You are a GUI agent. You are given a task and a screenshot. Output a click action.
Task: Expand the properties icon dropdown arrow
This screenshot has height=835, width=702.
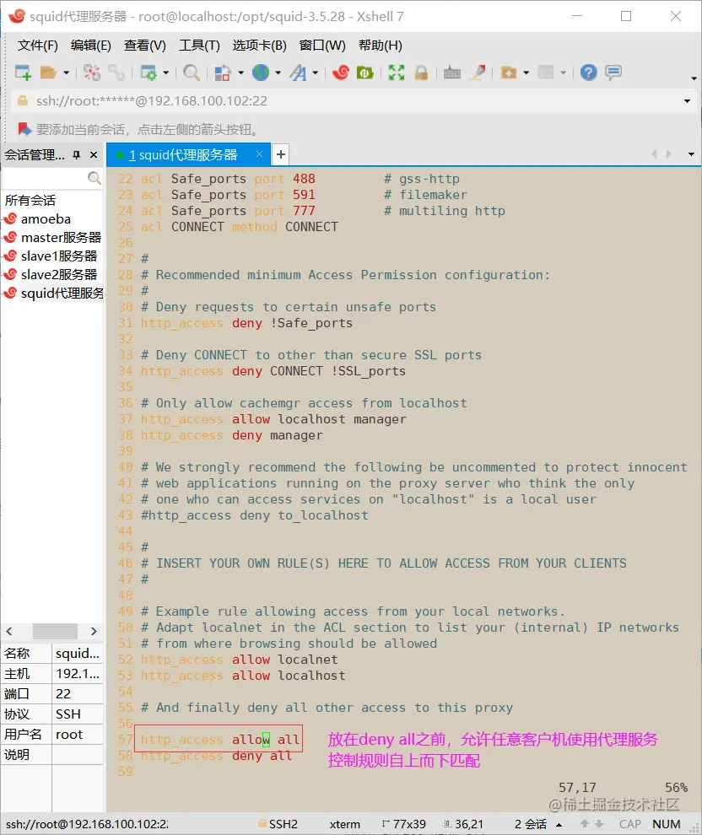(x=165, y=73)
